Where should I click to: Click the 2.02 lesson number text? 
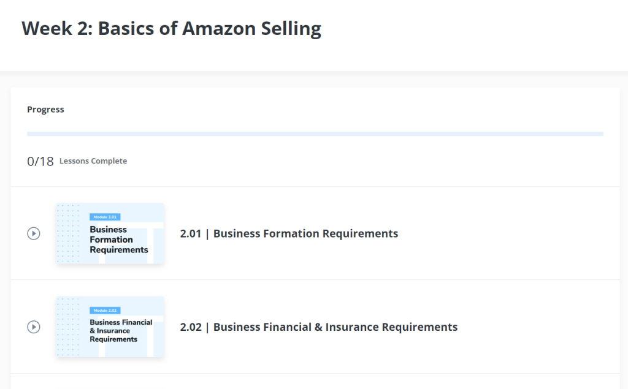tap(191, 327)
